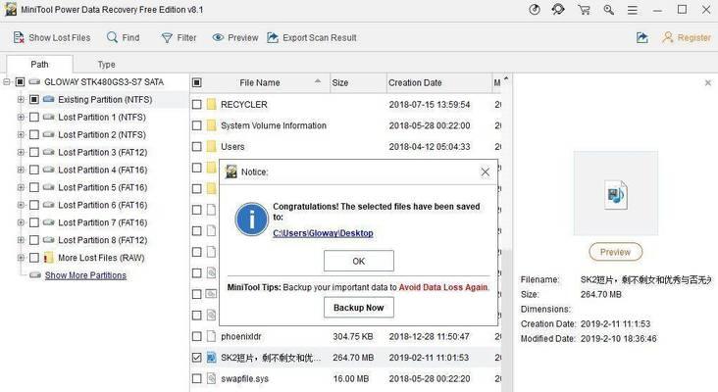
Task: Open the Find tool
Action: click(x=124, y=37)
